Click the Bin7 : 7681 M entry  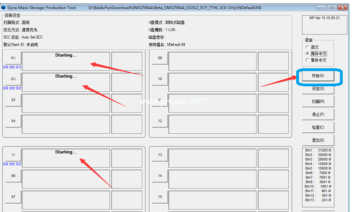tap(318, 178)
